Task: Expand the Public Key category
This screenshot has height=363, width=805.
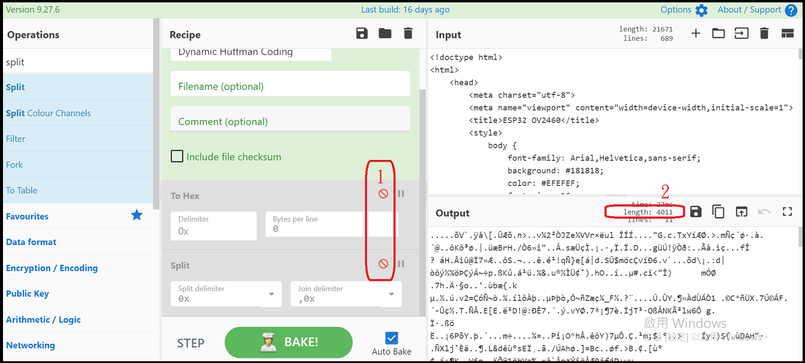Action: tap(78, 294)
